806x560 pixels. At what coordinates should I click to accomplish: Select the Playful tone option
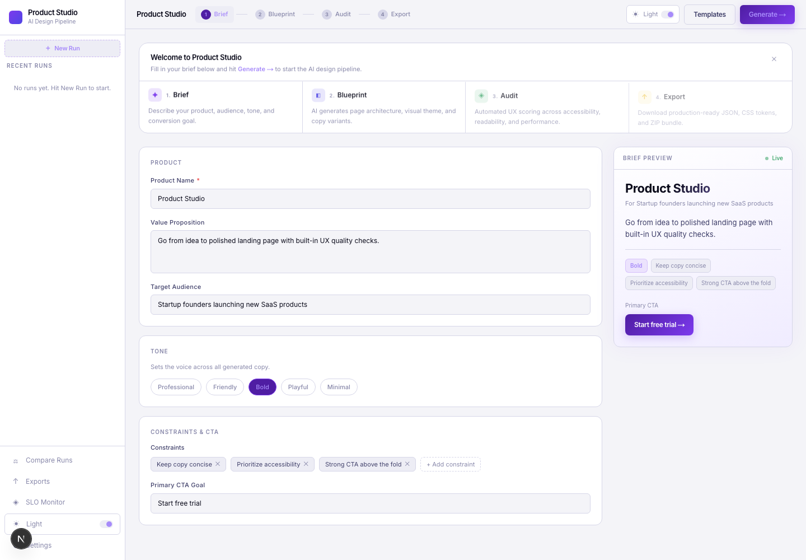pos(298,387)
